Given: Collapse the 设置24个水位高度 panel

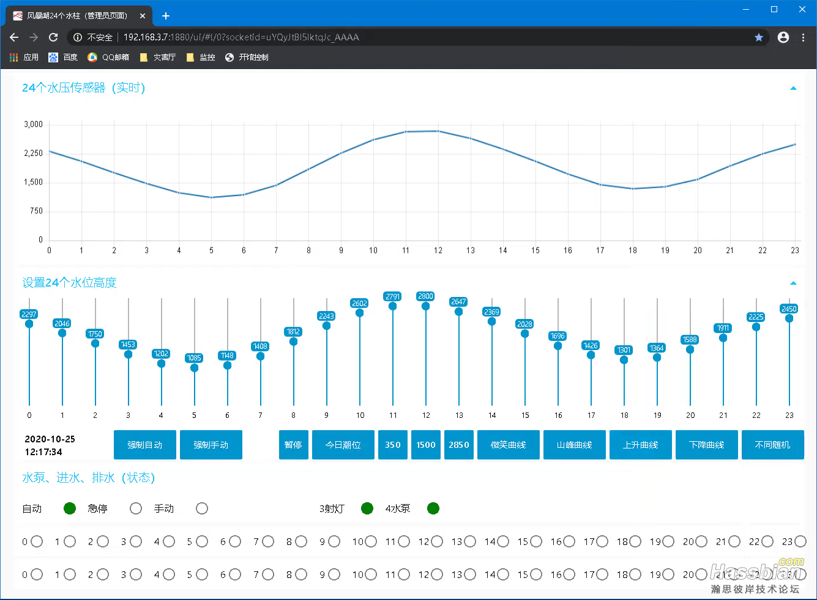Looking at the screenshot, I should pos(793,283).
